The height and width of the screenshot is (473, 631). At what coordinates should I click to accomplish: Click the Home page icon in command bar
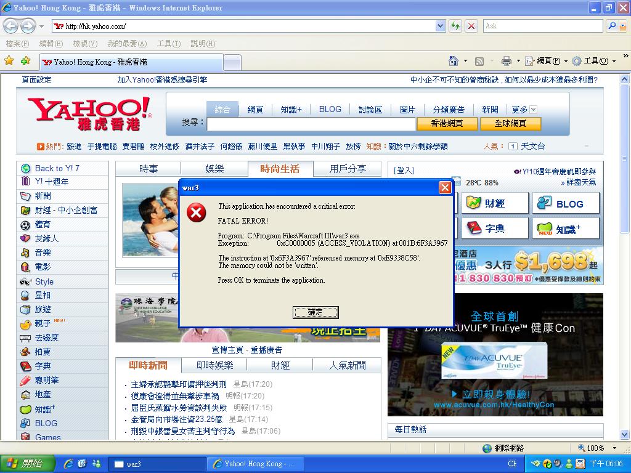pyautogui.click(x=454, y=61)
